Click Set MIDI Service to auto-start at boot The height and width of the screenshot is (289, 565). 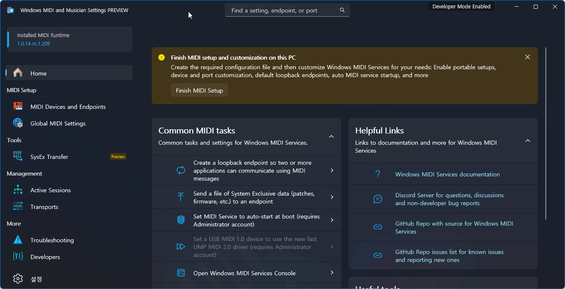pyautogui.click(x=256, y=220)
